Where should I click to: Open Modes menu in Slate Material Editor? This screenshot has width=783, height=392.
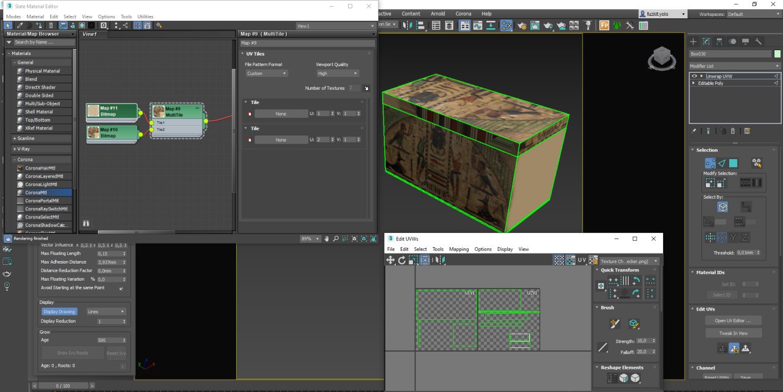click(13, 17)
